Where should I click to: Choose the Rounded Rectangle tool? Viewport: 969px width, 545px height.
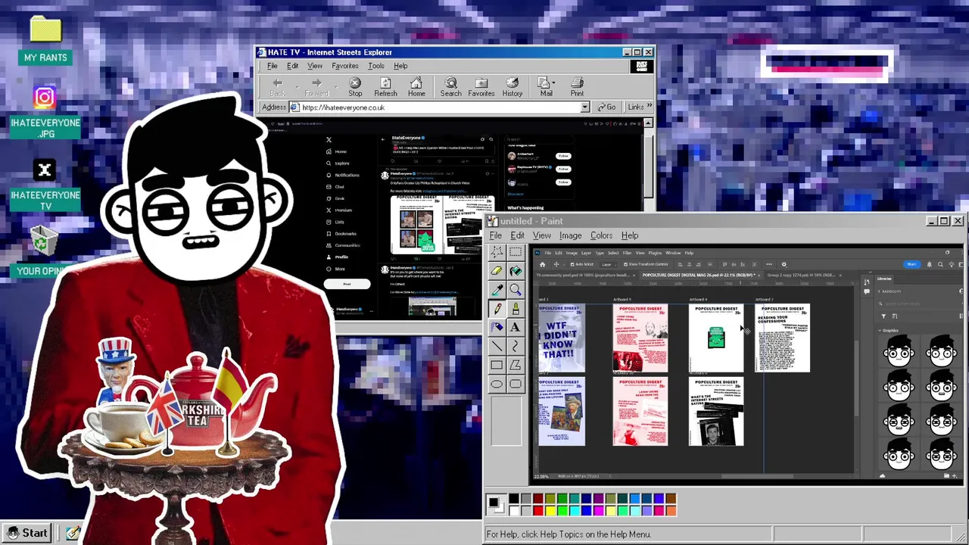pos(516,384)
